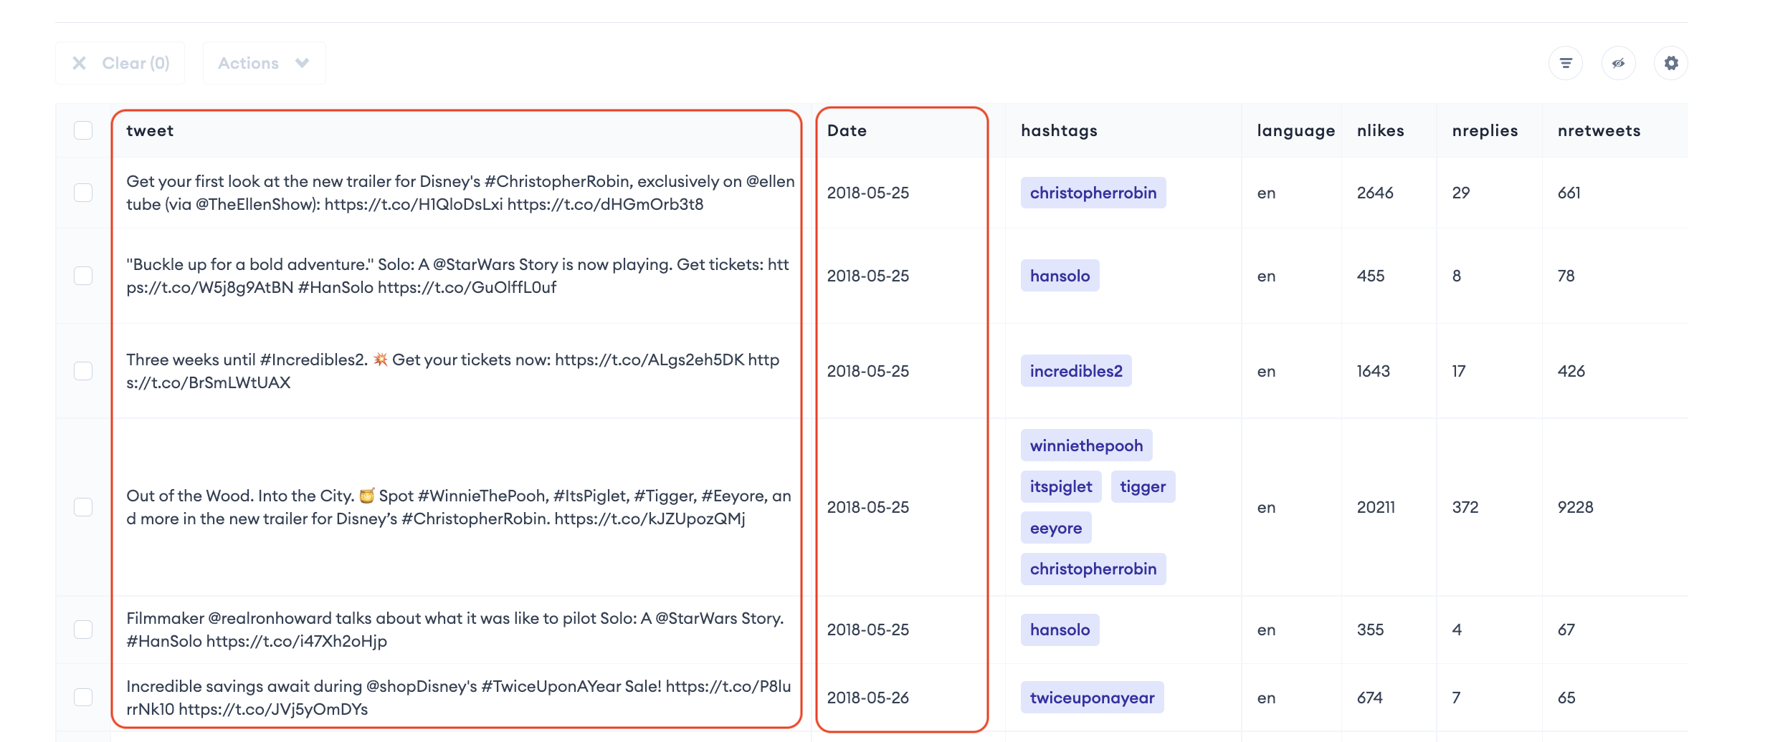Sort by the nreplies column header
Image resolution: width=1765 pixels, height=742 pixels.
(x=1485, y=130)
